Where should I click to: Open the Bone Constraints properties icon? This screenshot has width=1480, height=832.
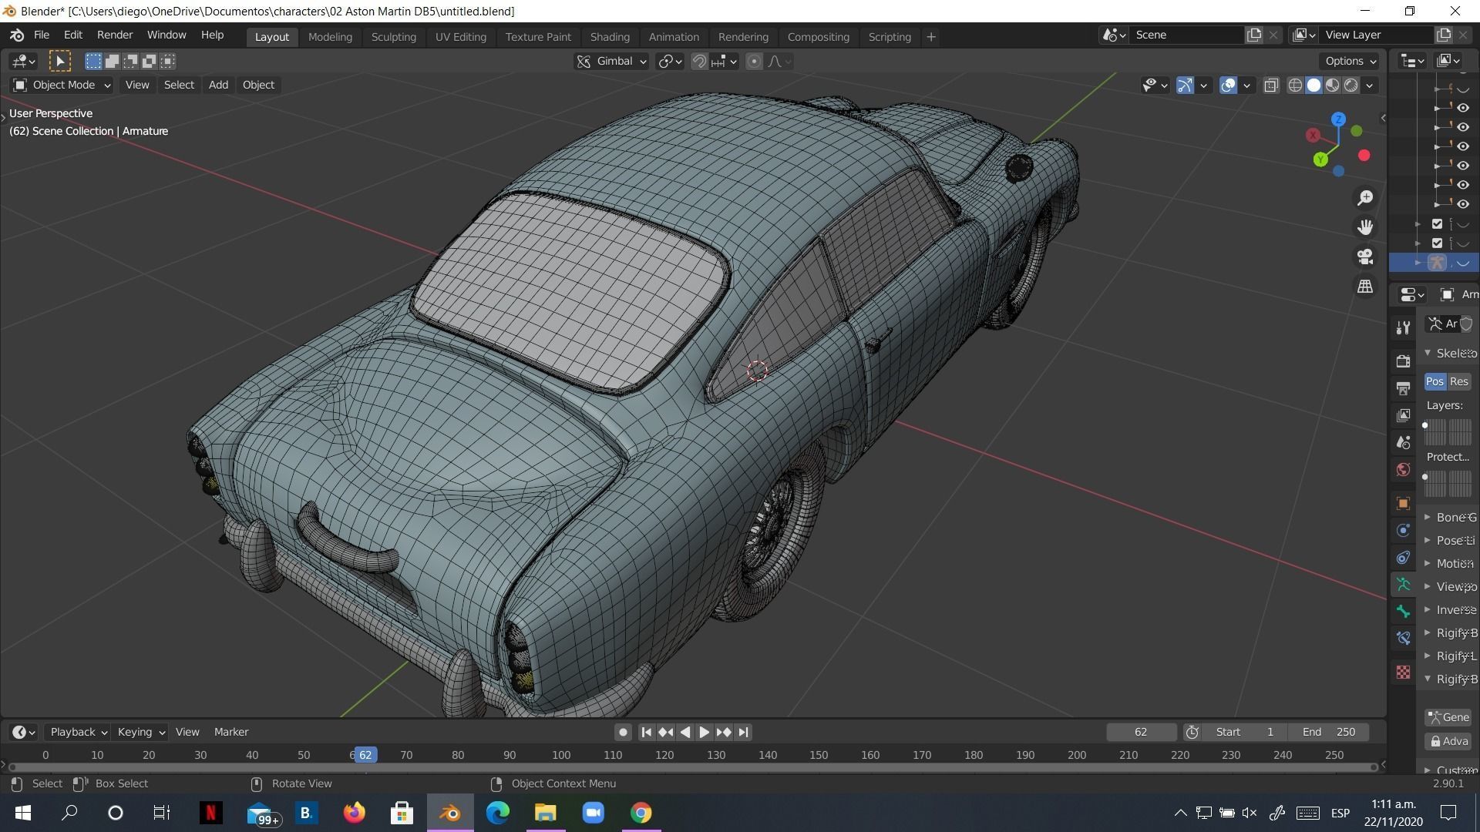coord(1403,639)
